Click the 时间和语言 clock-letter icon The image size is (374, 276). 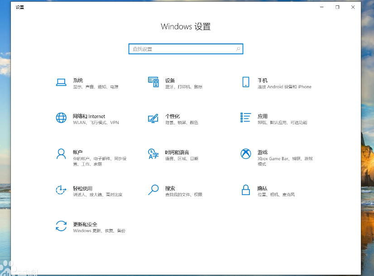pyautogui.click(x=153, y=154)
